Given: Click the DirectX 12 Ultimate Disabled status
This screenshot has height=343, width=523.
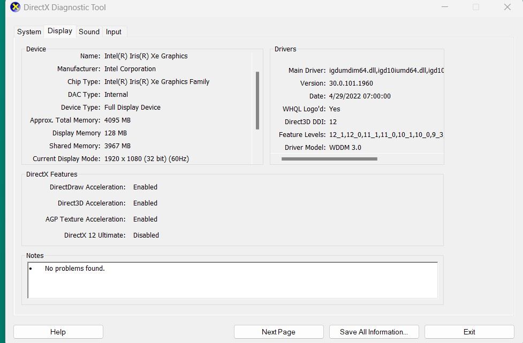Looking at the screenshot, I should click(x=146, y=235).
